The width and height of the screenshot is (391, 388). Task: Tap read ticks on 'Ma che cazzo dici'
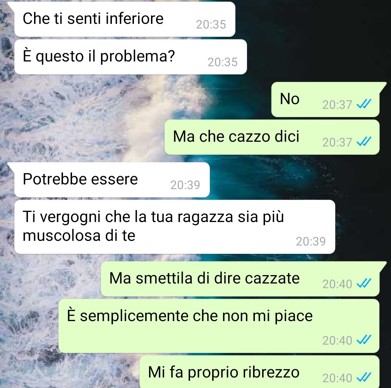point(364,141)
